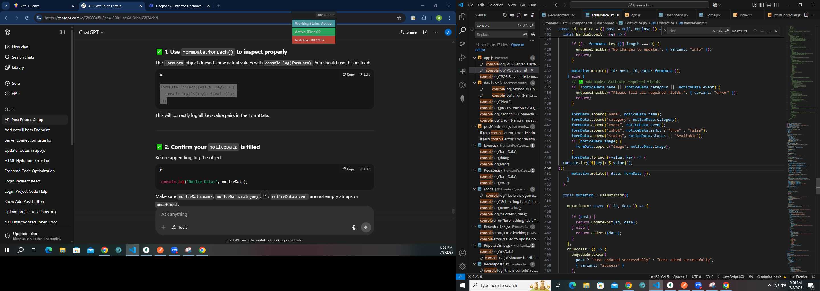The width and height of the screenshot is (820, 291).
Task: Switch to the Dashboard.jsx editor tab
Action: (676, 15)
